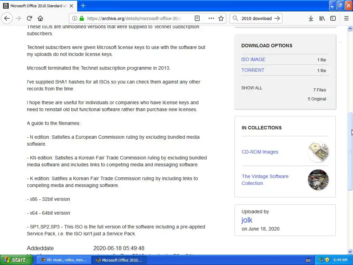Show site information icon in address bar
The width and height of the screenshot is (353, 265).
coord(75,18)
